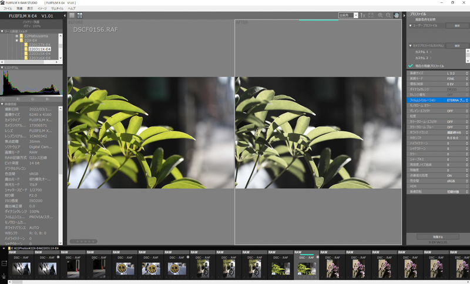Image resolution: width=470 pixels, height=284 pixels.
Task: Collapse the camera profile custom section
Action: click(x=410, y=46)
